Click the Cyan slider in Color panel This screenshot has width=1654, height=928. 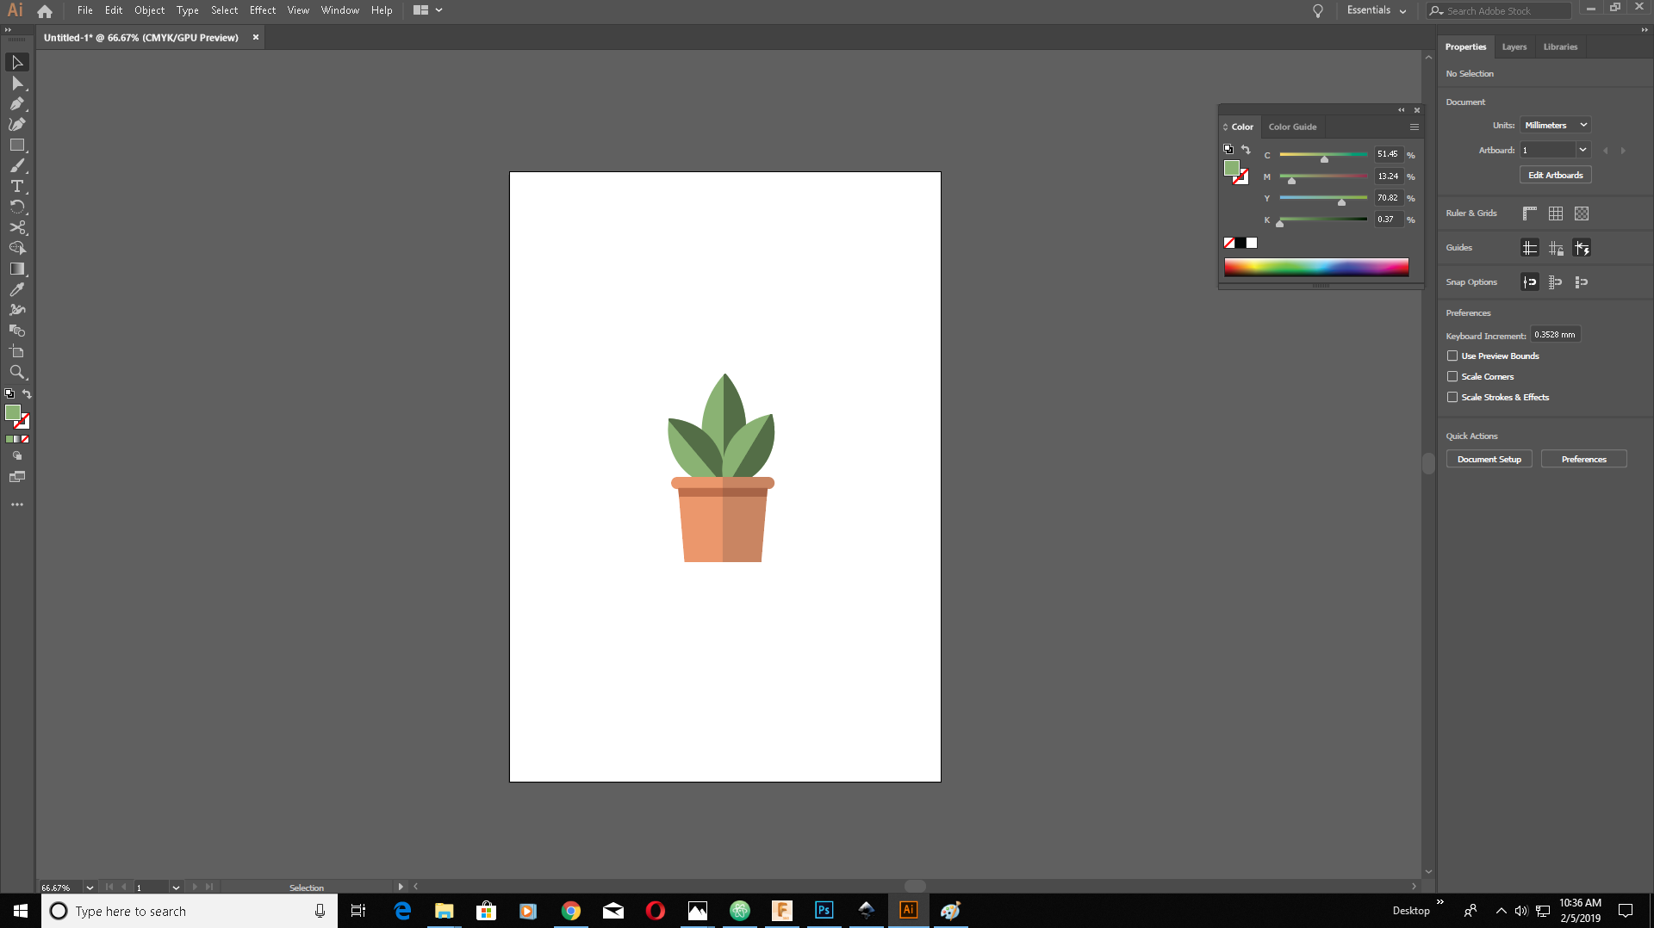click(x=1323, y=156)
